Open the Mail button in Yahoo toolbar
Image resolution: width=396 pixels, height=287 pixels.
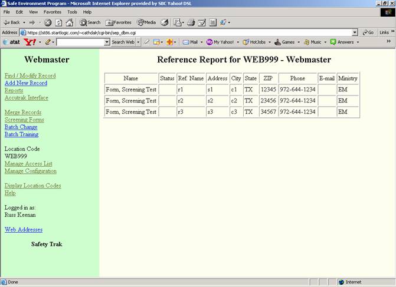pos(190,42)
